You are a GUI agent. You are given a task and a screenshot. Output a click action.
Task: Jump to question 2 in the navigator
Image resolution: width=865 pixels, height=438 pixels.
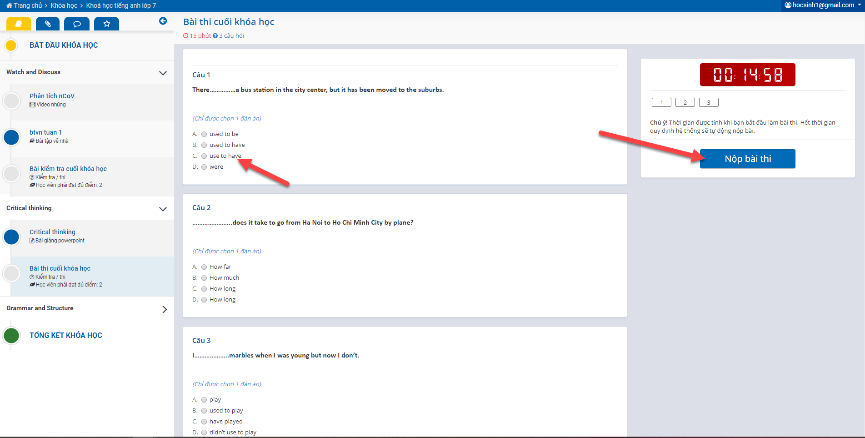685,102
